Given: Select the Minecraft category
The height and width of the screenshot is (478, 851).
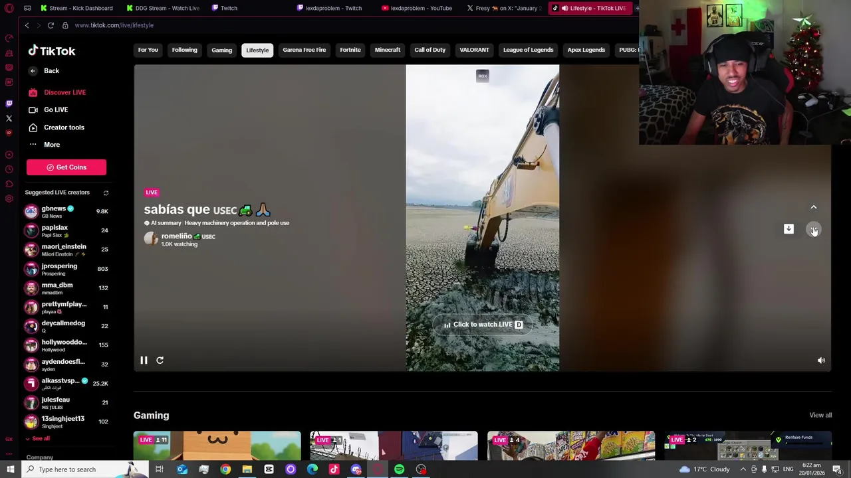Looking at the screenshot, I should click(388, 50).
